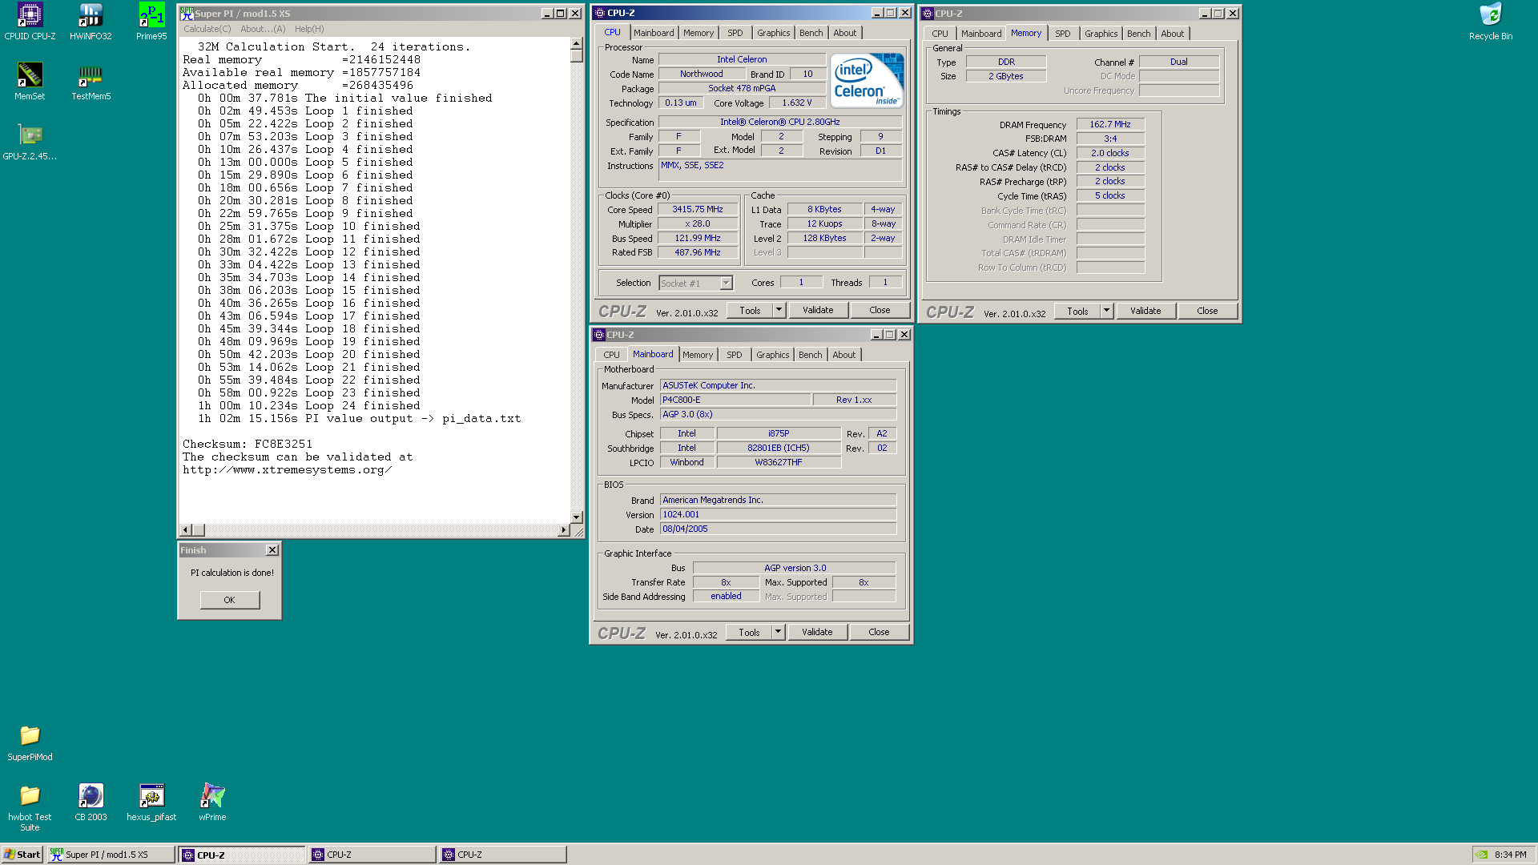Viewport: 1538px width, 865px height.
Task: Open SPD tab in CPU window
Action: 735,33
